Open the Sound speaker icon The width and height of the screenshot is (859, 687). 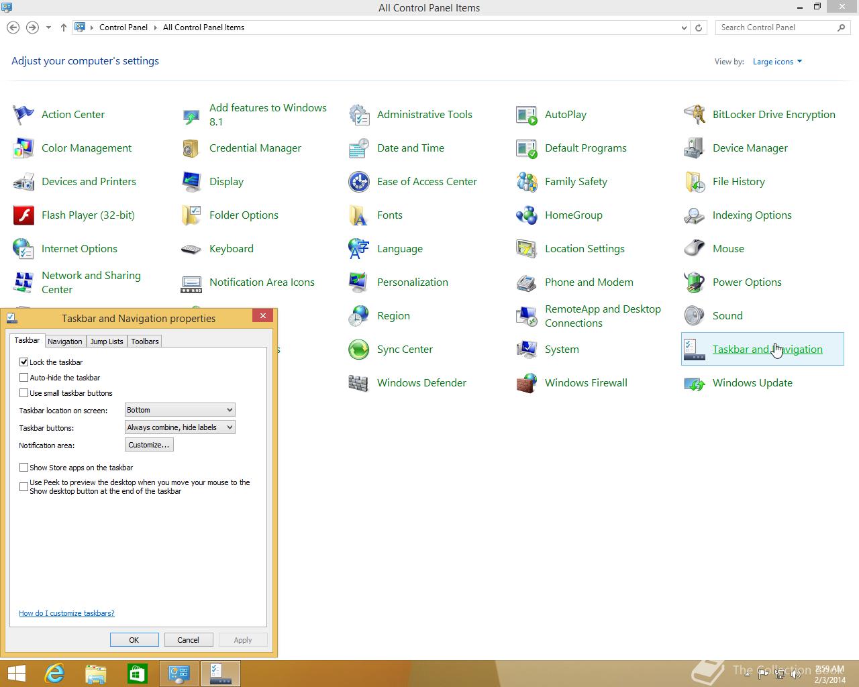(x=695, y=316)
